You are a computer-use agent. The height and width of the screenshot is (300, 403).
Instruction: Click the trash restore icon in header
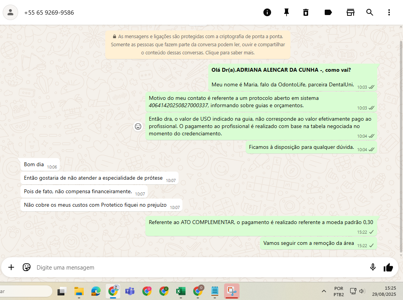click(x=306, y=12)
